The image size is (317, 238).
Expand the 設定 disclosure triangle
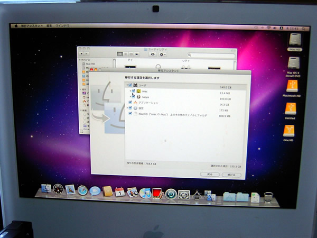[x=127, y=108]
